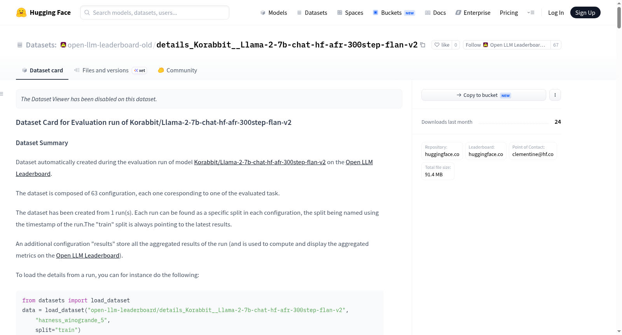622x335 pixels.
Task: Click the like count 0
Action: click(456, 45)
